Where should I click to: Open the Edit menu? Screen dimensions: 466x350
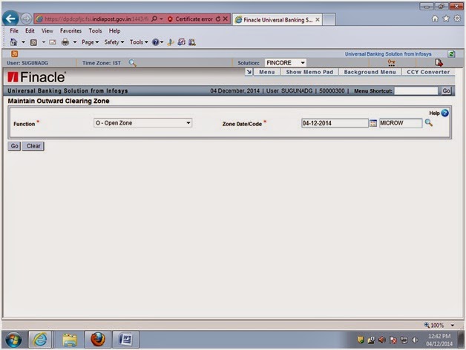pyautogui.click(x=30, y=31)
